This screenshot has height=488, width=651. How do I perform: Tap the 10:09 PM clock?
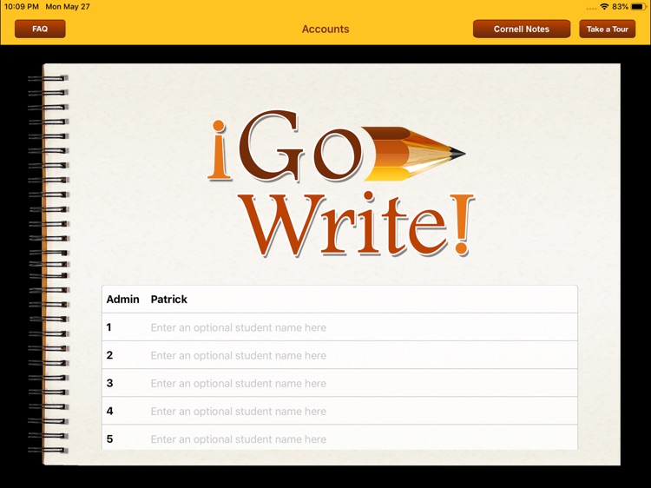coord(21,7)
